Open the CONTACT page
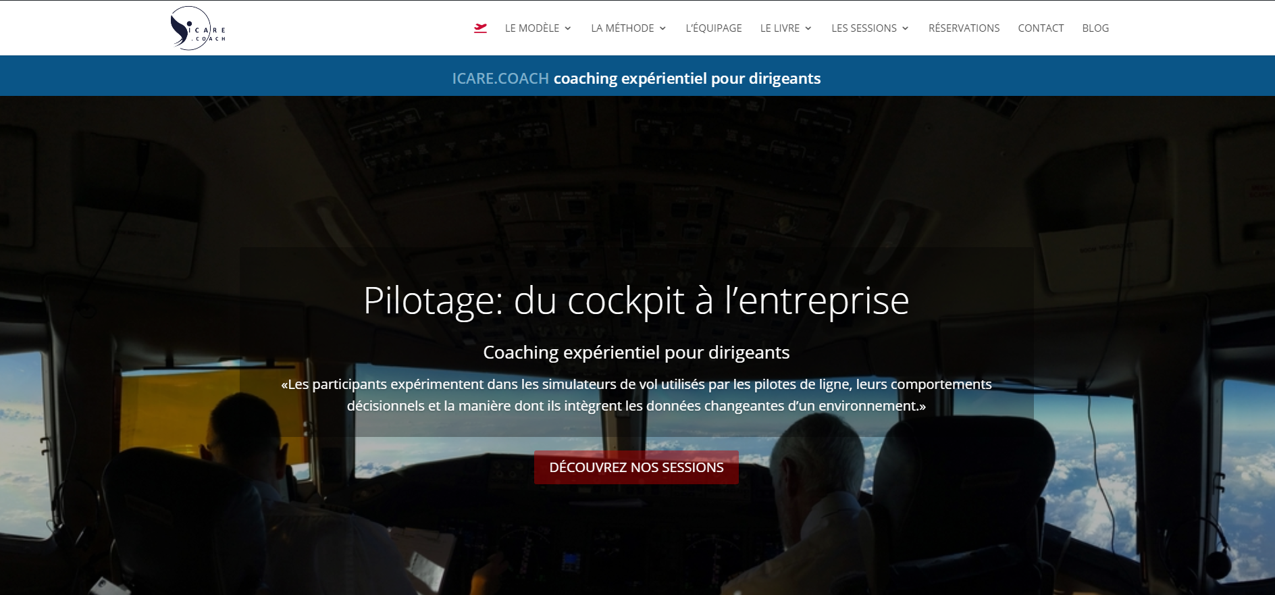 click(x=1041, y=28)
